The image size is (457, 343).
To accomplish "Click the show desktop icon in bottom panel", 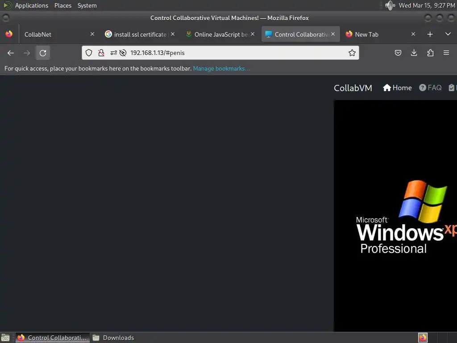I will 5,338.
